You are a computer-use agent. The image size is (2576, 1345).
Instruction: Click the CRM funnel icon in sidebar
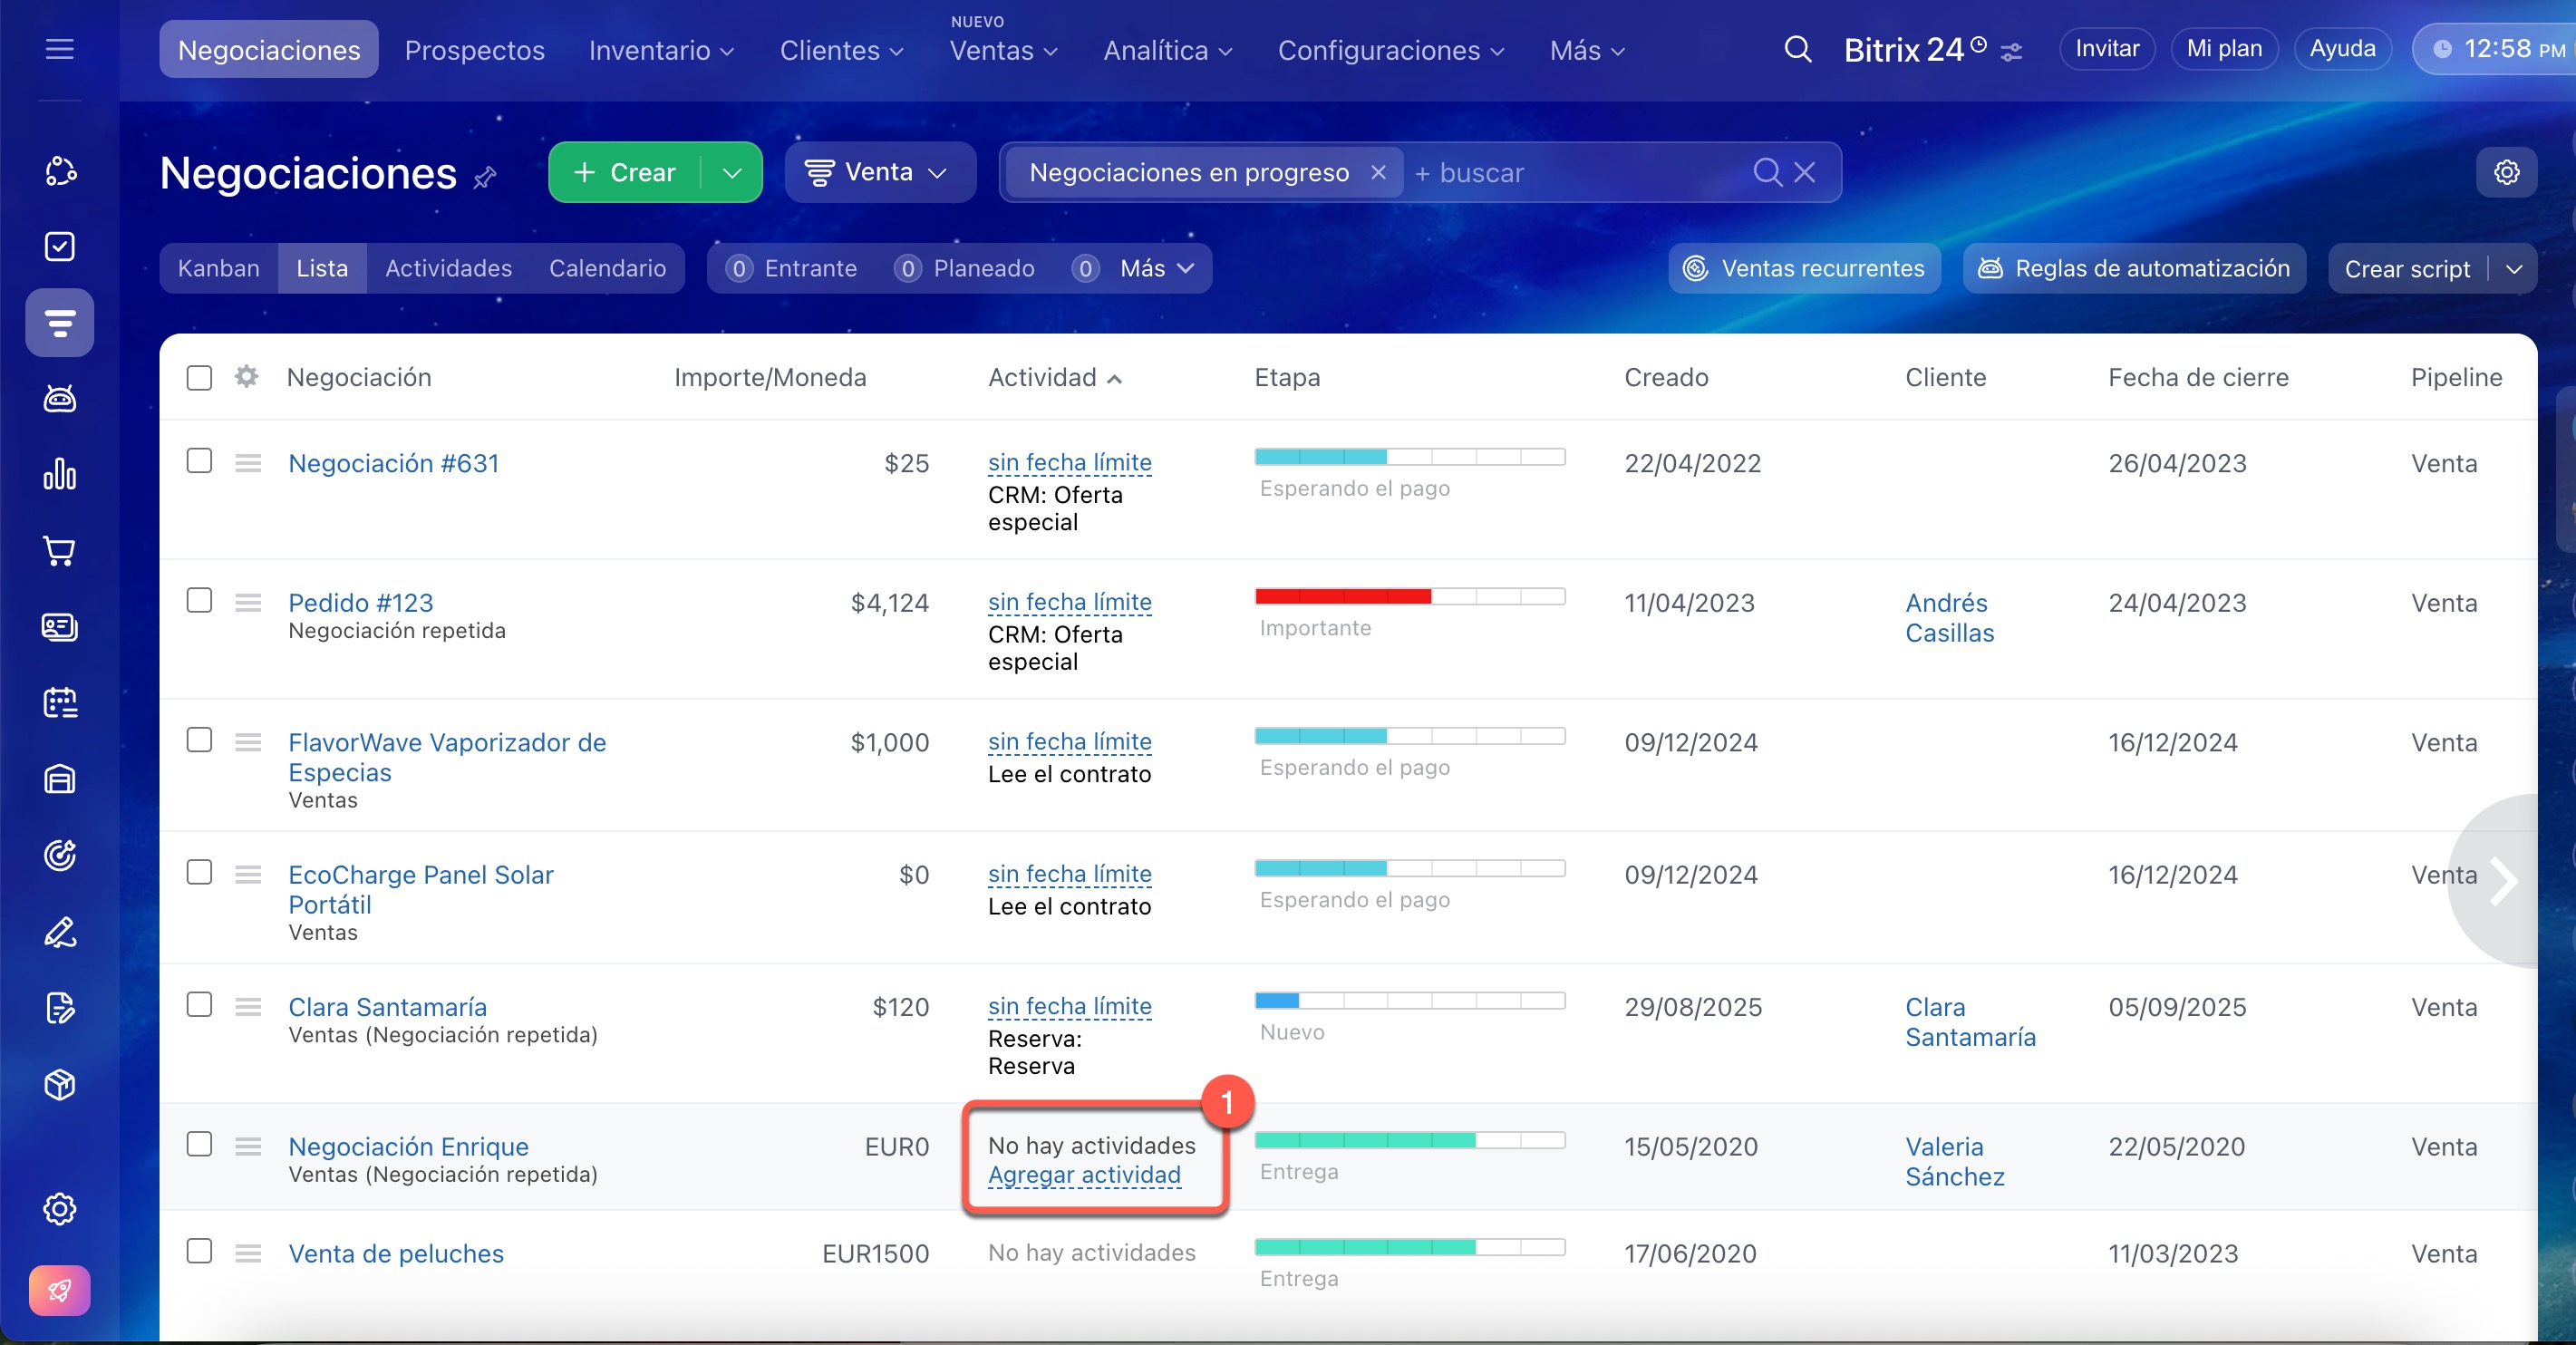pyautogui.click(x=60, y=323)
